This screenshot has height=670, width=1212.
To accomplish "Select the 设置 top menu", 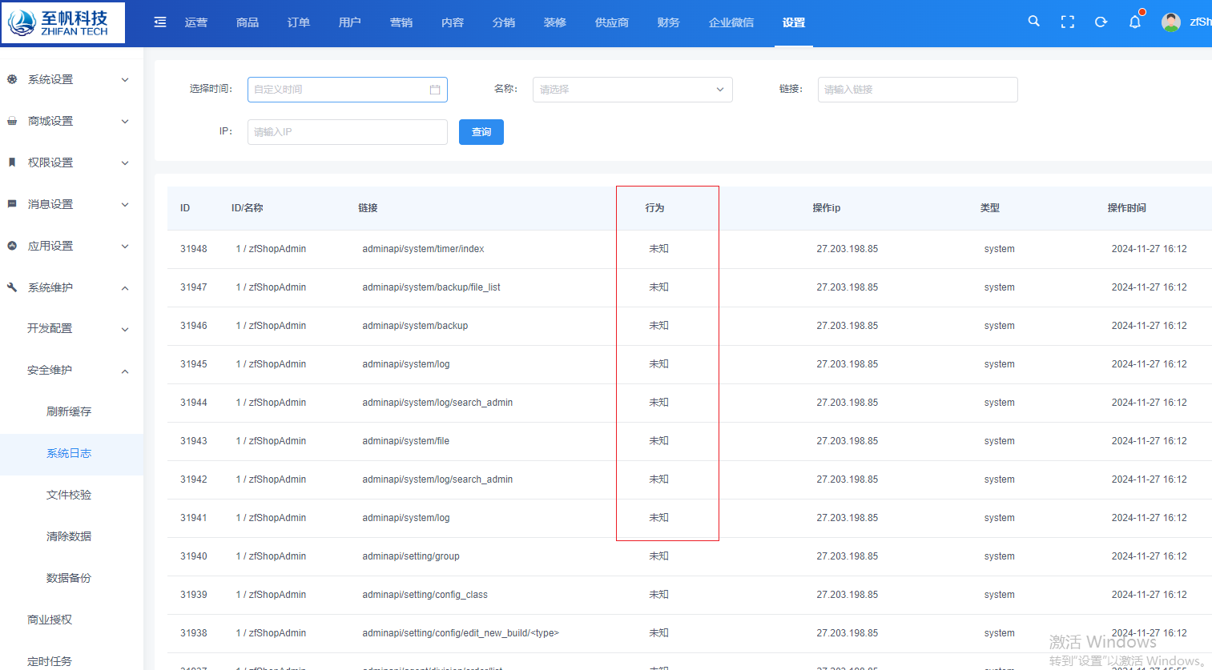I will tap(794, 22).
